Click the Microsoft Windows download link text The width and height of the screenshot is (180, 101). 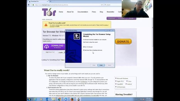(x=123, y=79)
